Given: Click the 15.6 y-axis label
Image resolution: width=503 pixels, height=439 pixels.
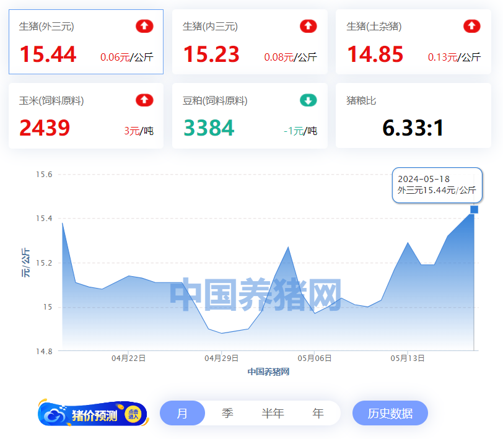Looking at the screenshot, I should pyautogui.click(x=44, y=175).
